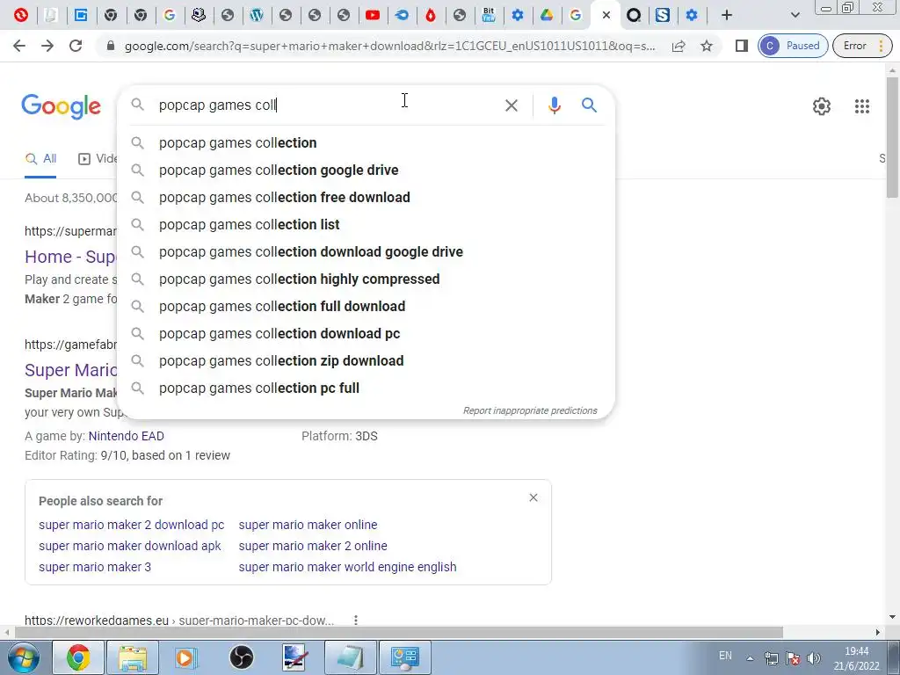Viewport: 900px width, 675px height.
Task: Open Google quick settings gear
Action: click(822, 106)
